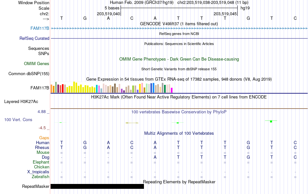
Task: Click the OMIM Genes track label
Action: [x=36, y=64]
